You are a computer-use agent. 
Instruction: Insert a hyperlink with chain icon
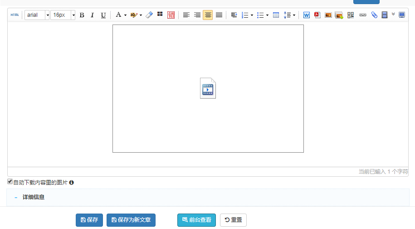coord(363,15)
